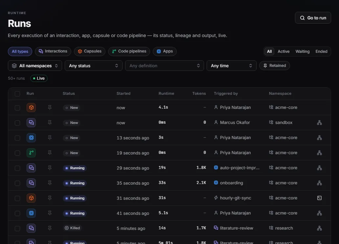
Task: Open the onboarding run's interaction icon
Action: (31, 183)
